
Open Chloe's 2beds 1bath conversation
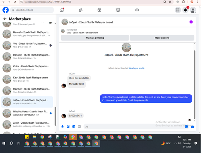(27, 68)
